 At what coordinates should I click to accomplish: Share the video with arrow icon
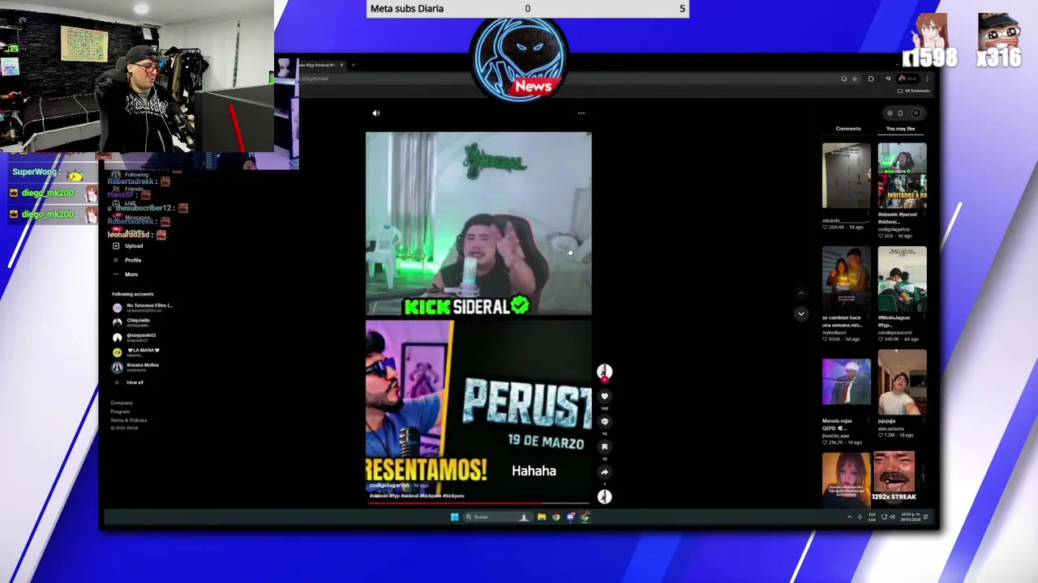[604, 472]
